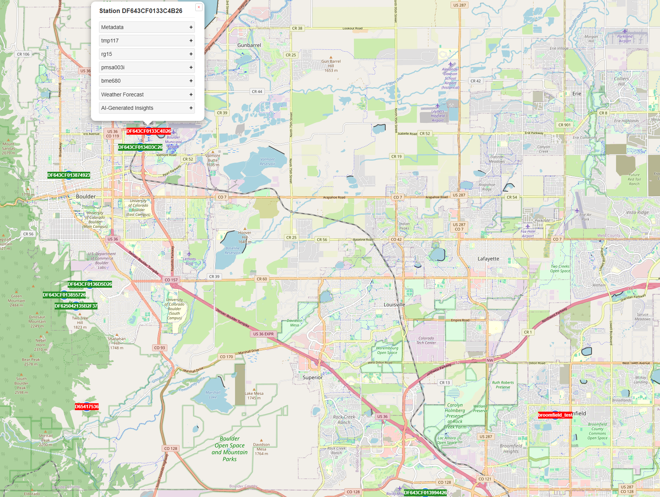Click the red D65417536 station marker
660x497 pixels.
point(86,407)
